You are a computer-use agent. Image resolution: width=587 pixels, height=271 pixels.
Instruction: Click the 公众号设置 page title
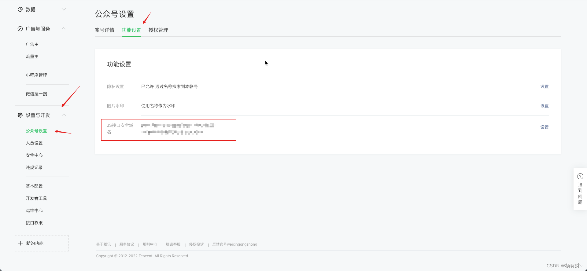tap(115, 14)
